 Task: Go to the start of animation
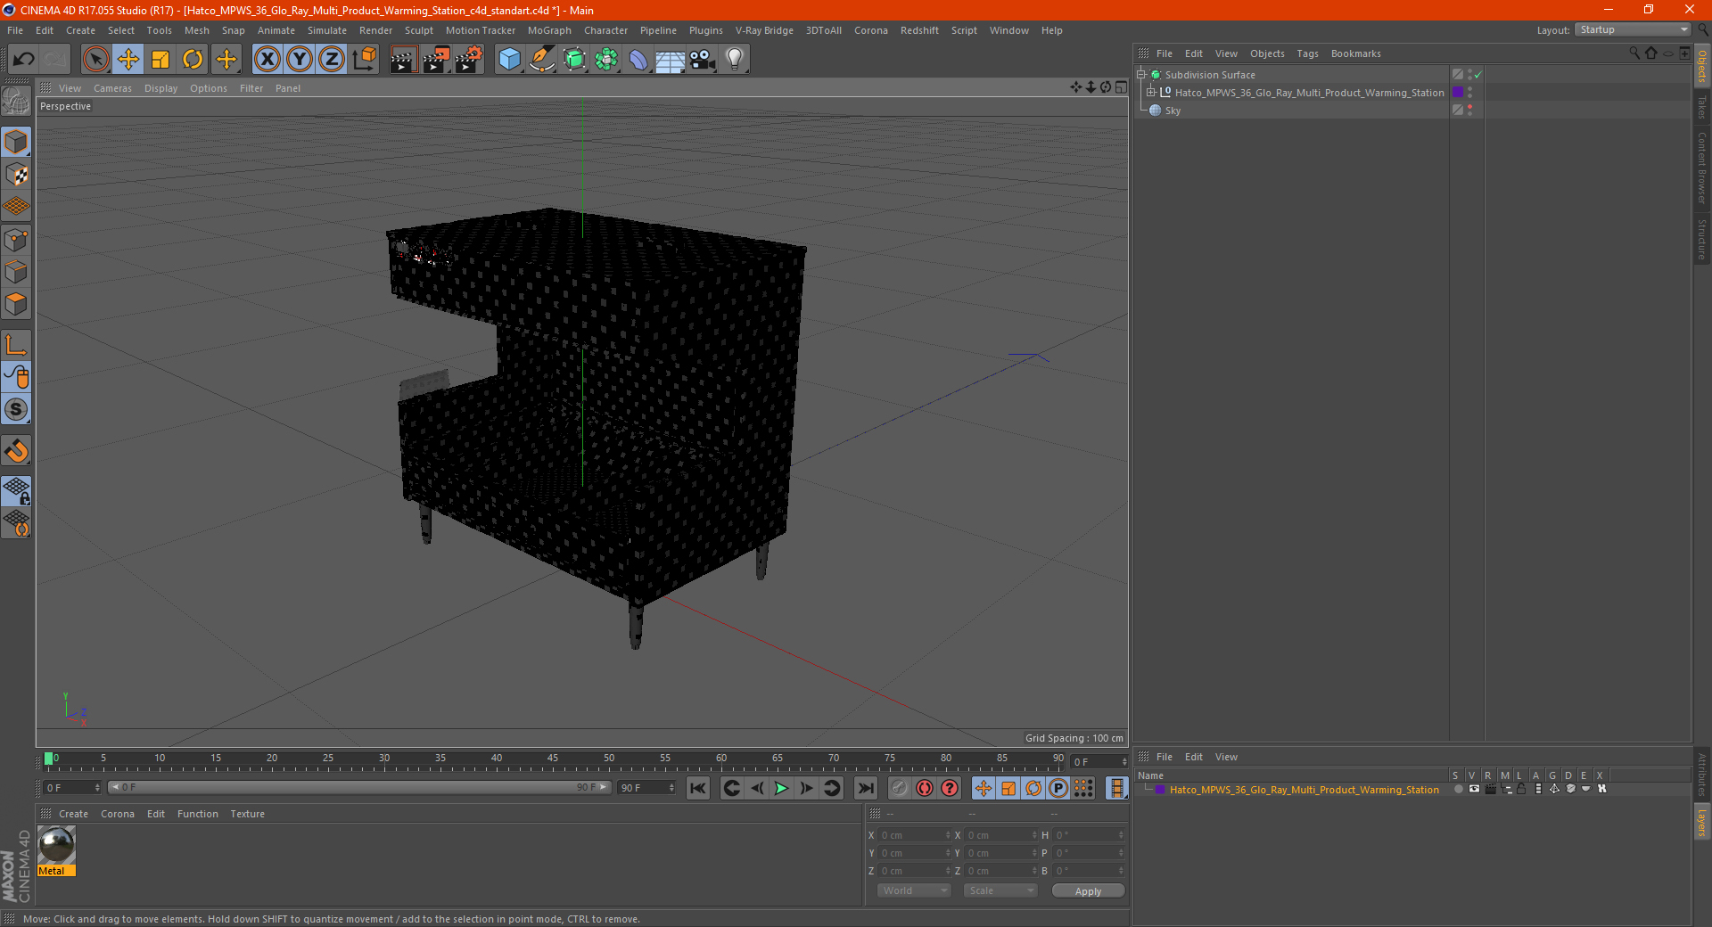[698, 788]
